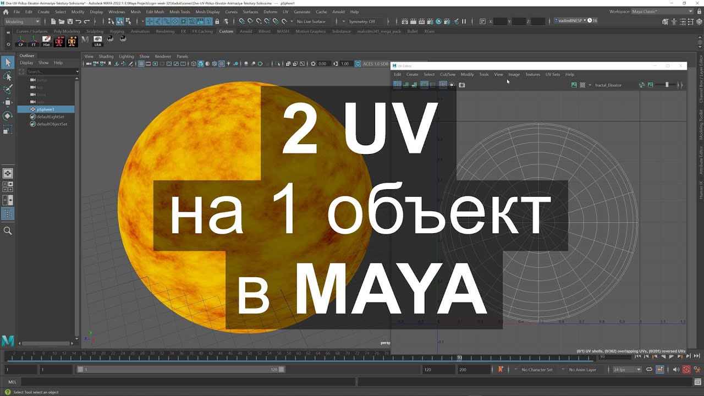Screen dimensions: 704x396
Task: Click the Open Scene folder icon
Action: (x=61, y=21)
